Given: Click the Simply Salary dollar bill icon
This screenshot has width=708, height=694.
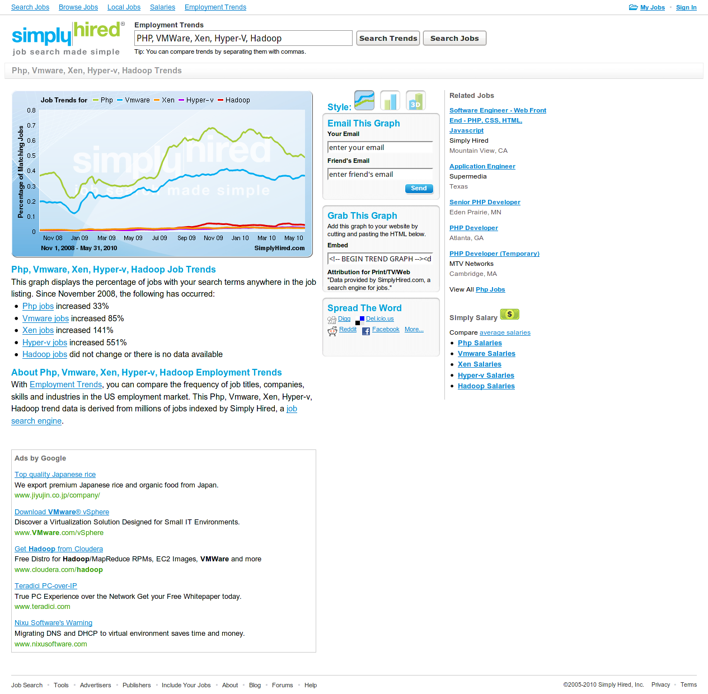Looking at the screenshot, I should [x=509, y=315].
